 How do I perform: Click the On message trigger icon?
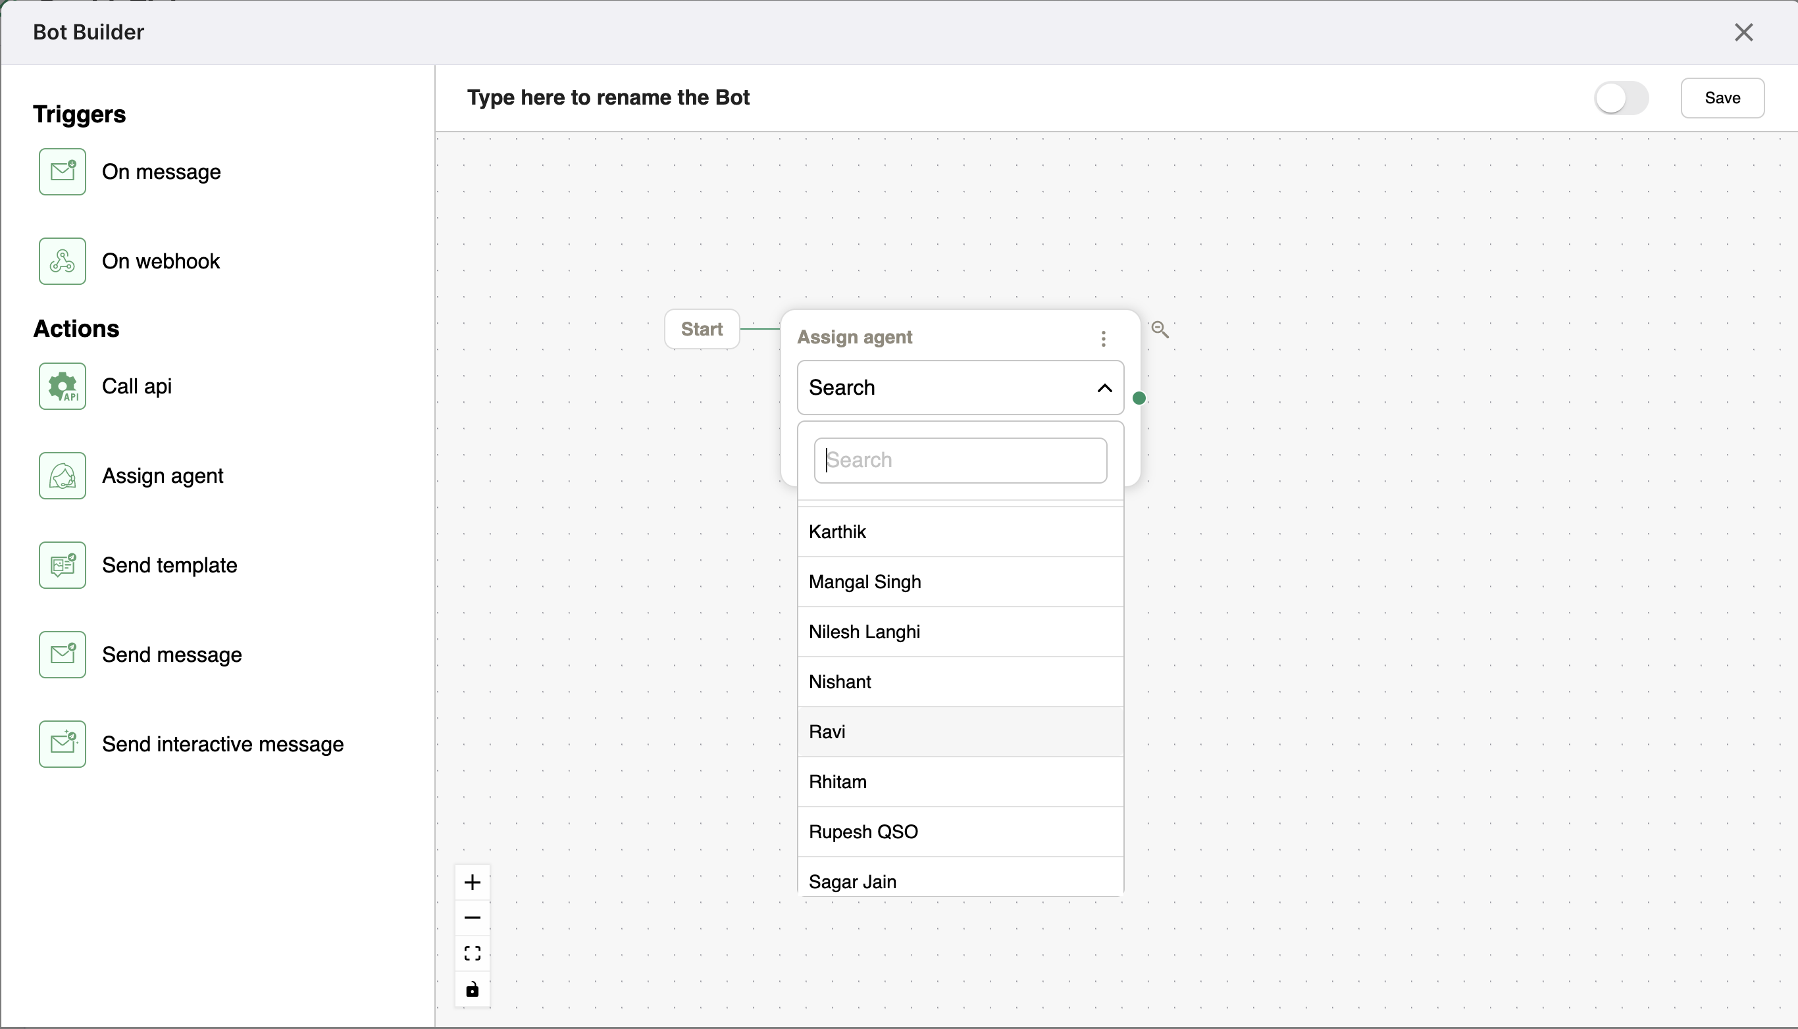pos(63,172)
